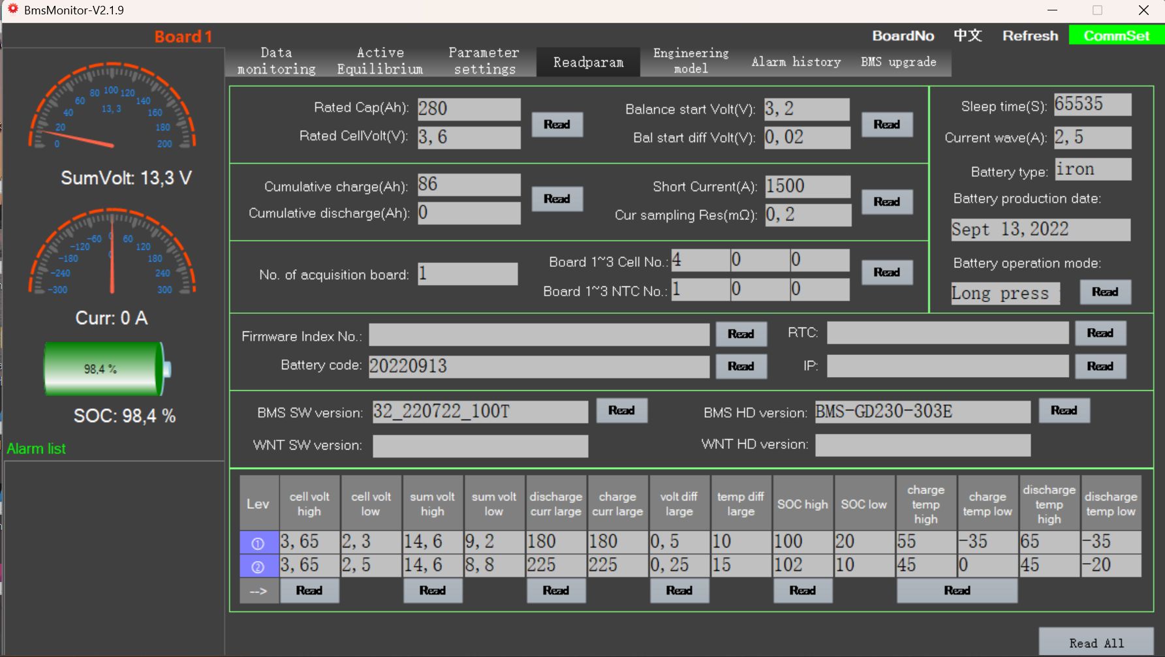Click Refresh in the top bar
Viewport: 1165px width, 657px height.
click(x=1030, y=36)
